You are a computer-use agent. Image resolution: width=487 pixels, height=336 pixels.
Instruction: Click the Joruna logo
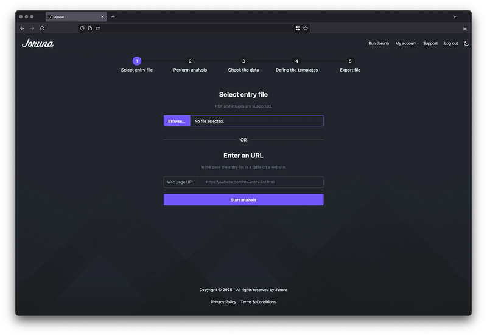tap(38, 43)
